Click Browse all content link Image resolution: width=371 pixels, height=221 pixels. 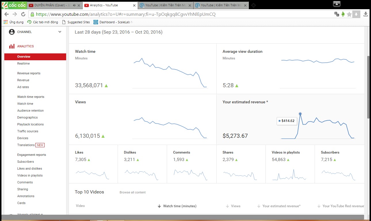pos(133,192)
